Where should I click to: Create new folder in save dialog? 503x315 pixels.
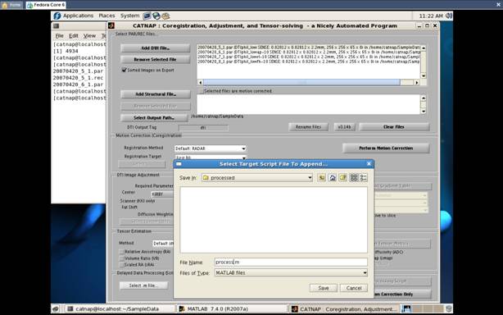pos(343,177)
